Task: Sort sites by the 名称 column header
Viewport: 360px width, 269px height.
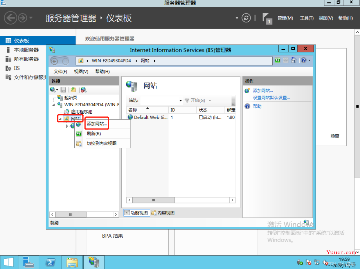Action: [x=147, y=110]
